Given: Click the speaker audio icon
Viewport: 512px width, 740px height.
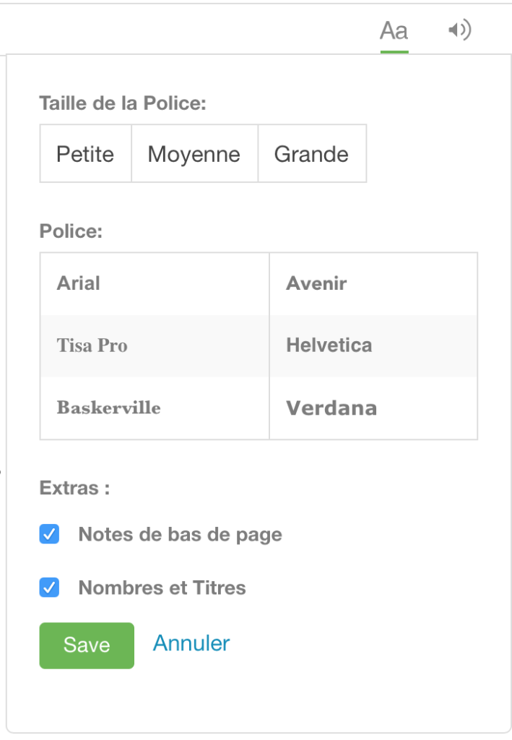Looking at the screenshot, I should [x=460, y=30].
